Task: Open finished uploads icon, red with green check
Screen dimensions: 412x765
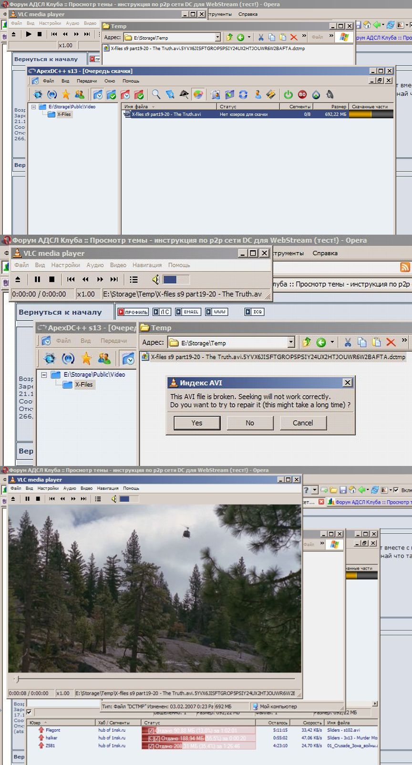Action: click(139, 94)
